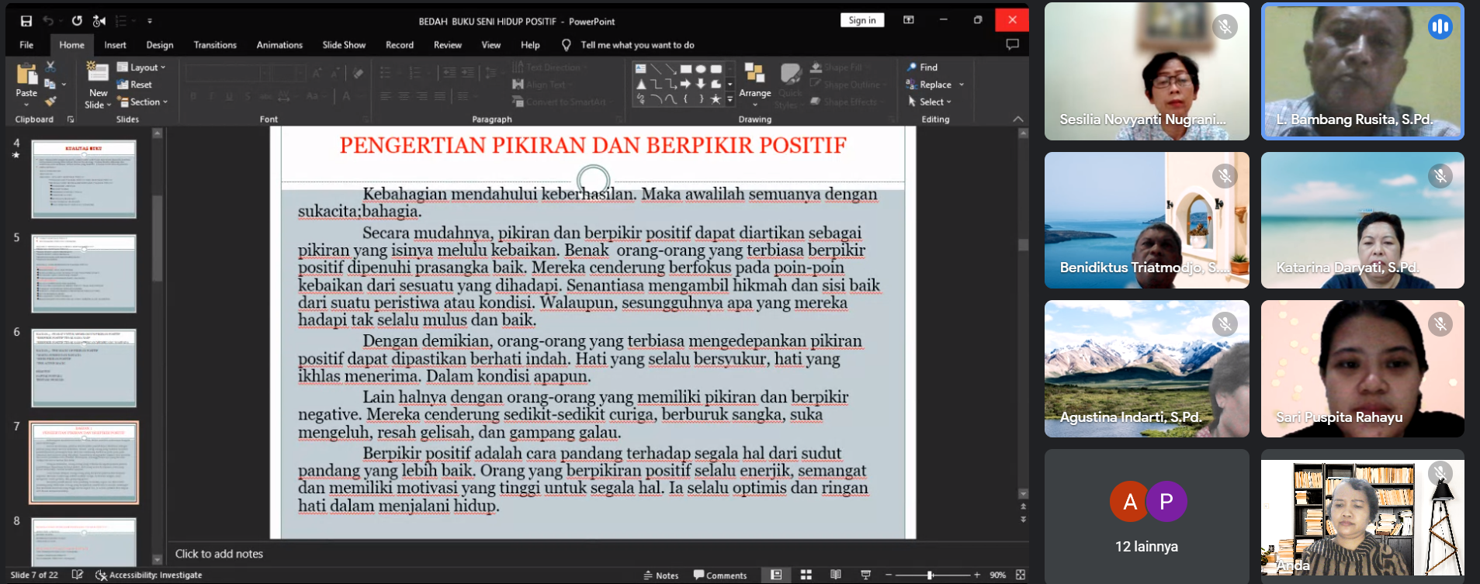Screen dimensions: 1480x584
Task: Select the Format Painter brush
Action: pos(50,101)
